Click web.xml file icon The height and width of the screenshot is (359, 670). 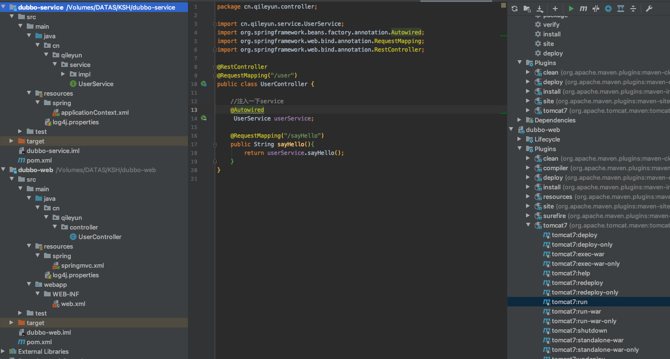click(x=56, y=304)
